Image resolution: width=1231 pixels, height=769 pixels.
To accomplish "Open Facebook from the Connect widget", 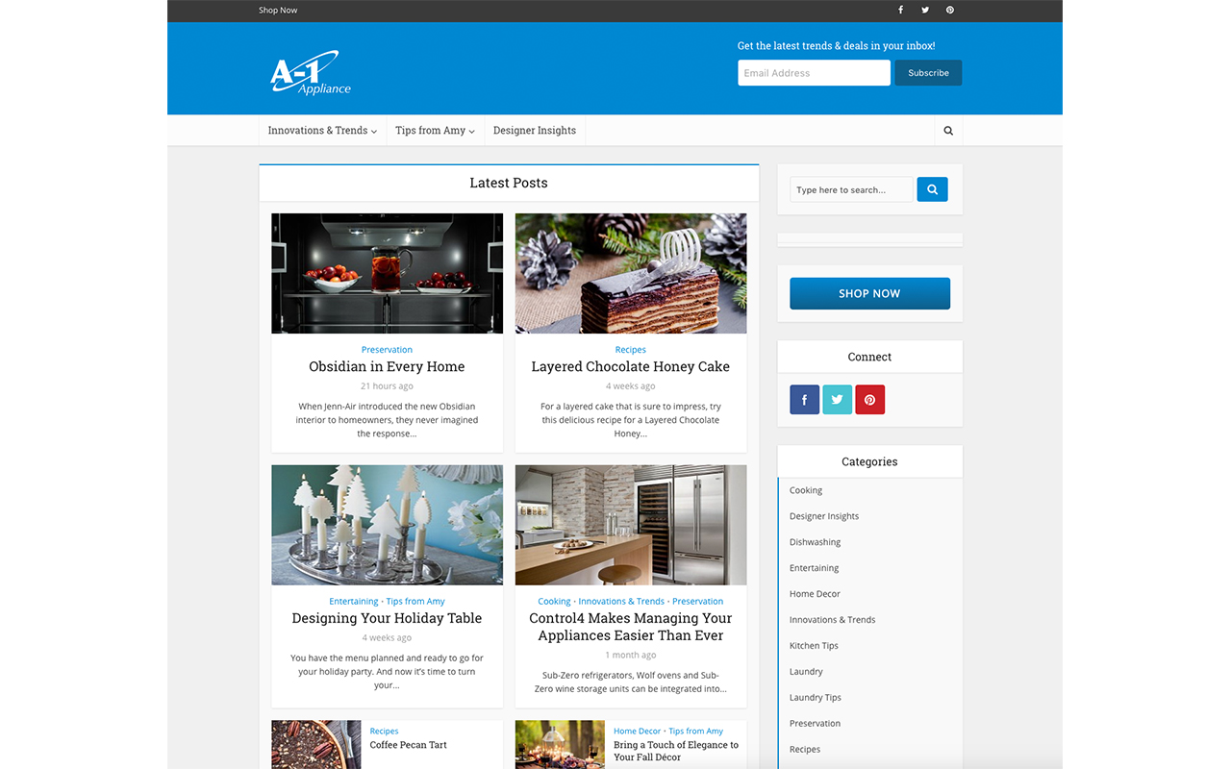I will click(x=804, y=400).
